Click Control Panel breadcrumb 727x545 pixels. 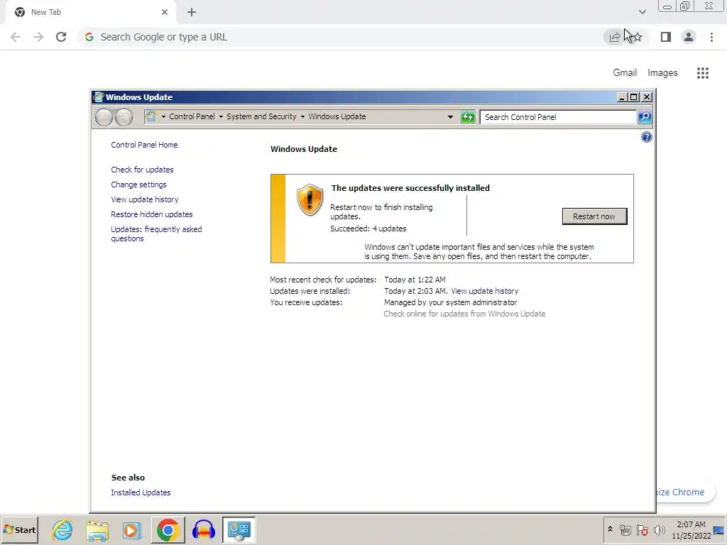coord(192,116)
